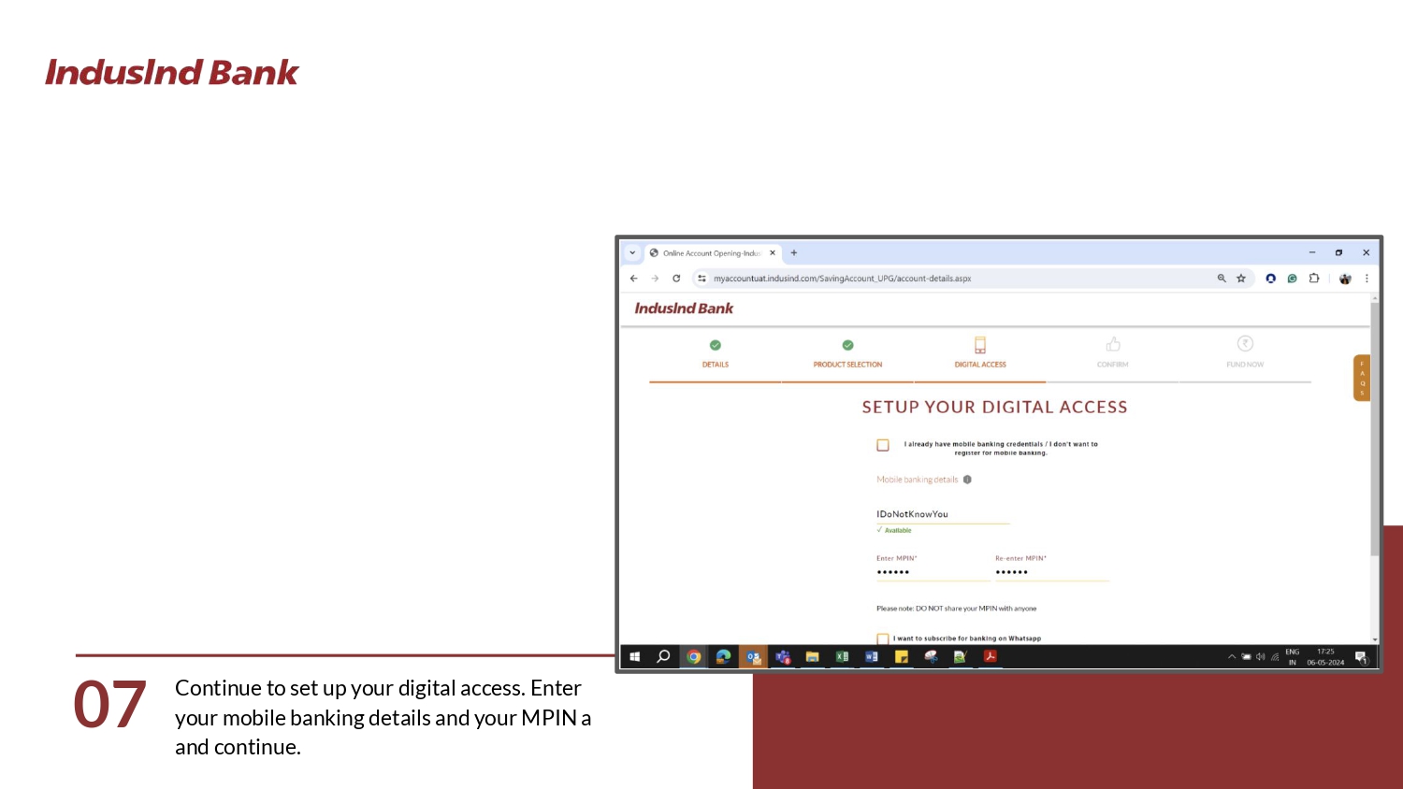Go to the DETAILS step
The image size is (1403, 789).
pyautogui.click(x=716, y=353)
